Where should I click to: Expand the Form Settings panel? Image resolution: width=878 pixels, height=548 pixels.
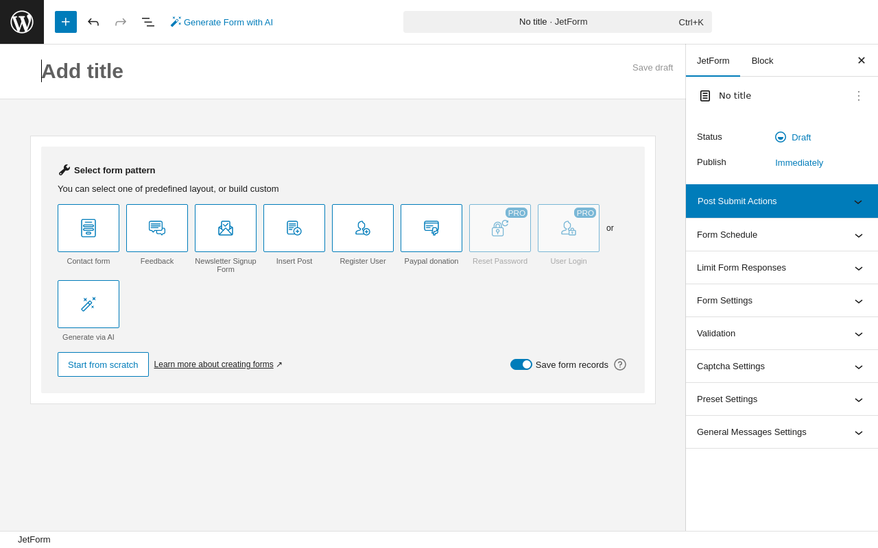(x=782, y=301)
